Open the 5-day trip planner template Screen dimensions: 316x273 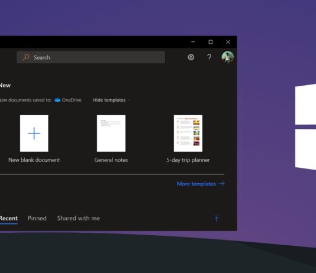[x=188, y=133]
